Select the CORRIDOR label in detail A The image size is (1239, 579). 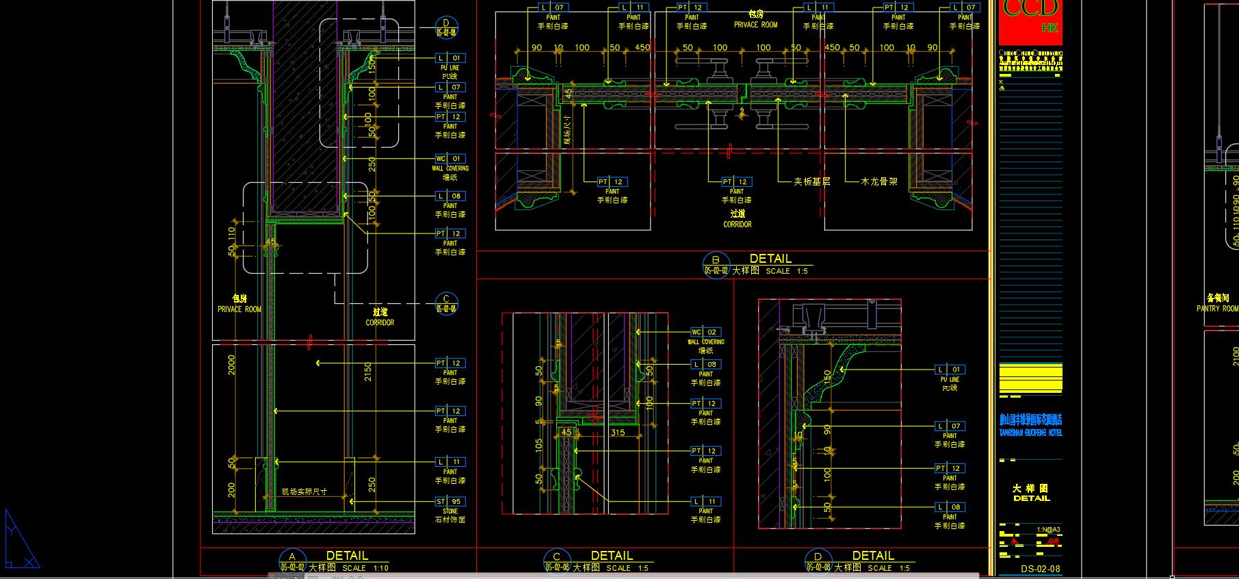pos(380,322)
